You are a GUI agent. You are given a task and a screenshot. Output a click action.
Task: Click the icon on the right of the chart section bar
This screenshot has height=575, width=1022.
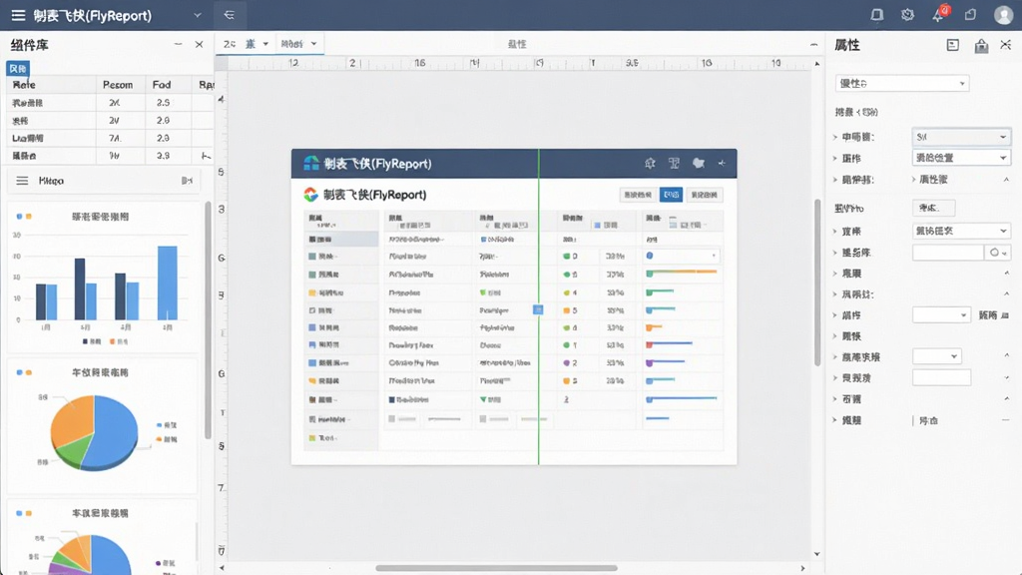[x=187, y=181]
